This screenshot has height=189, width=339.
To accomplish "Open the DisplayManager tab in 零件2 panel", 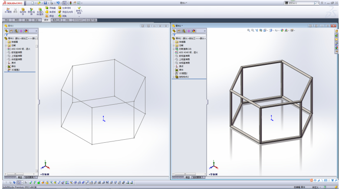I will coord(194,31).
